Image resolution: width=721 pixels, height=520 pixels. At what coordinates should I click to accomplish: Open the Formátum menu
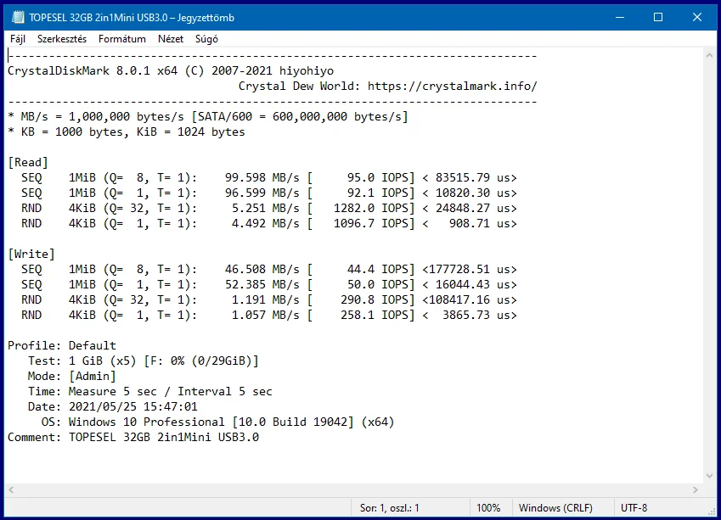tap(121, 39)
